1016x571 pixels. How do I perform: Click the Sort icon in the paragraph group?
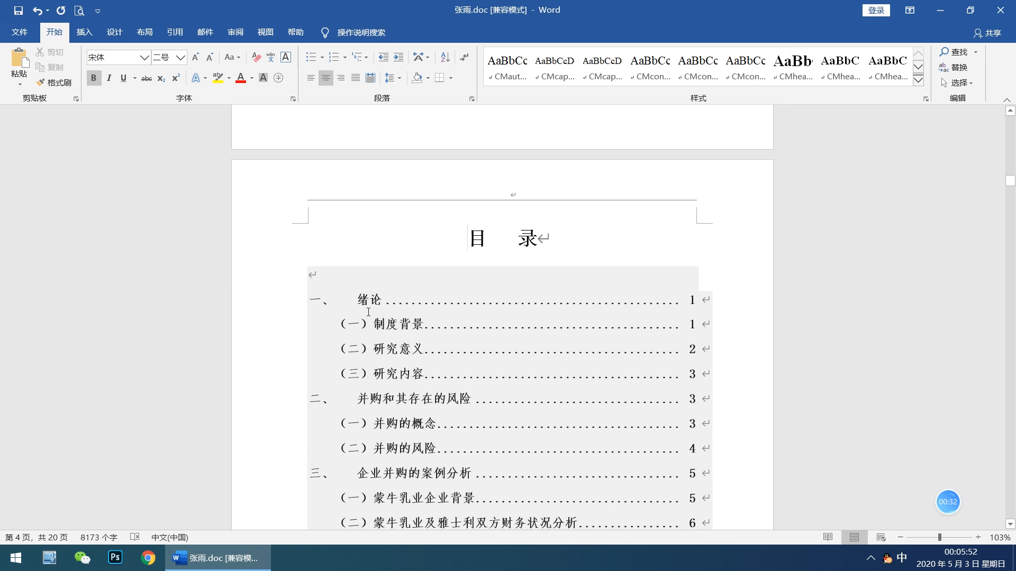(445, 57)
